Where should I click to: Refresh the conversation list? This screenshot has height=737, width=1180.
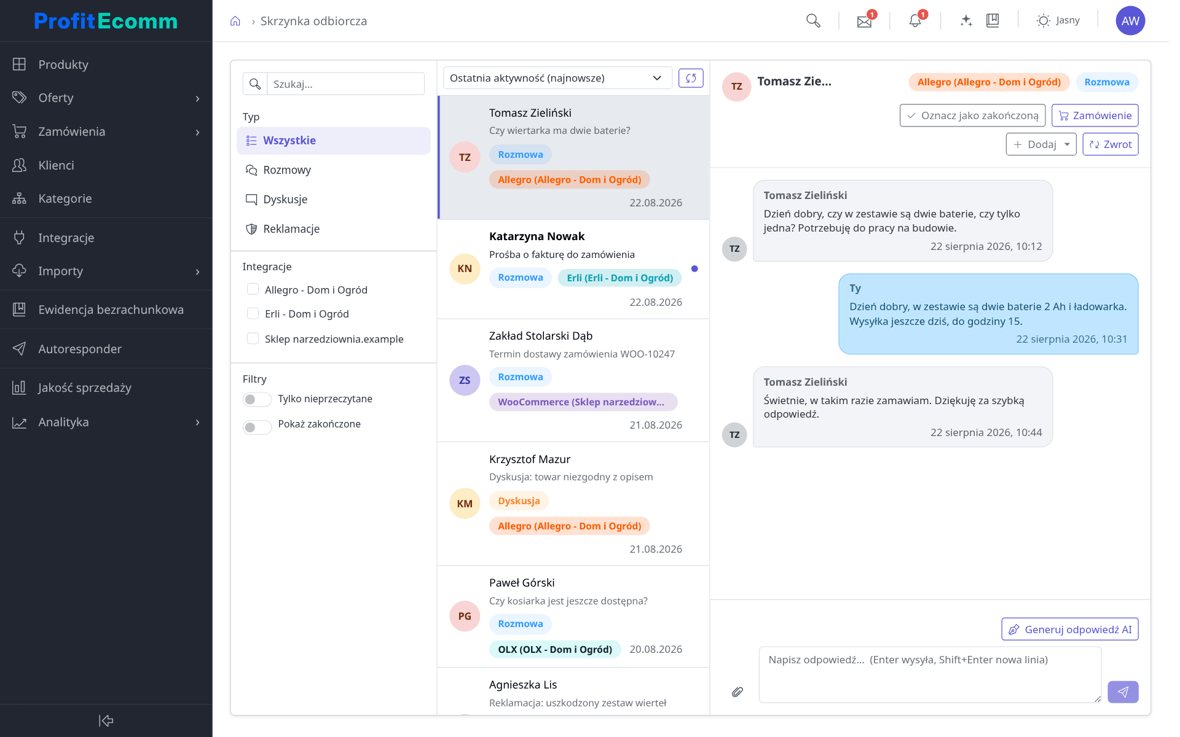[691, 78]
